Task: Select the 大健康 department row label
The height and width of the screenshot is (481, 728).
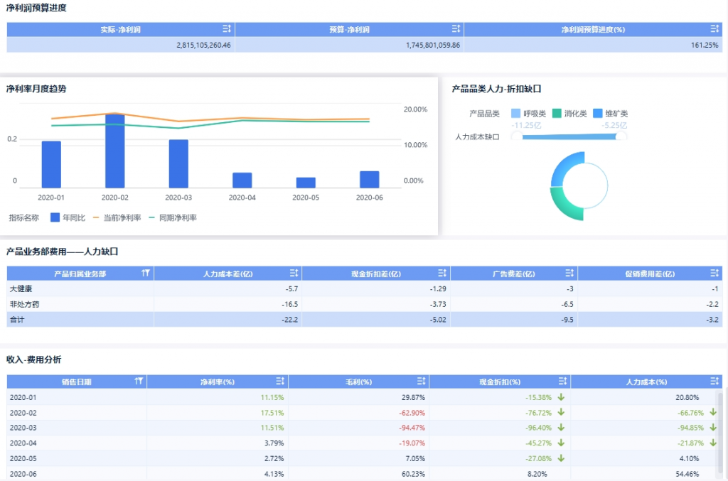Action: 21,288
